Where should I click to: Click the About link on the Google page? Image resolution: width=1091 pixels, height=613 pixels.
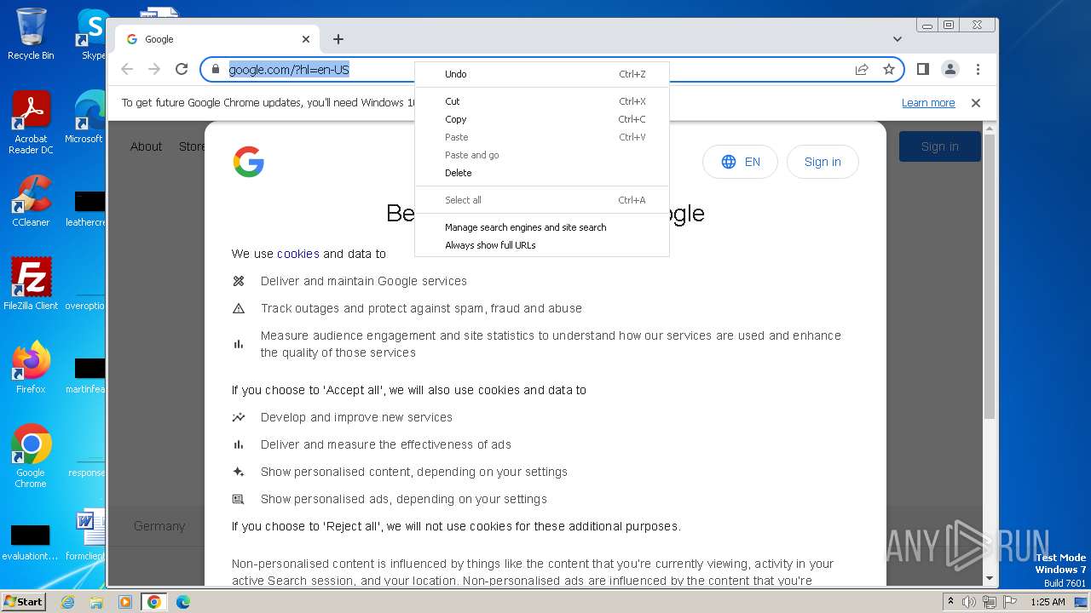pyautogui.click(x=146, y=146)
